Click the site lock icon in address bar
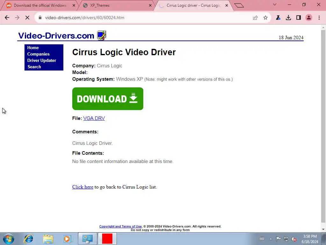The height and width of the screenshot is (245, 326). tap(40, 18)
